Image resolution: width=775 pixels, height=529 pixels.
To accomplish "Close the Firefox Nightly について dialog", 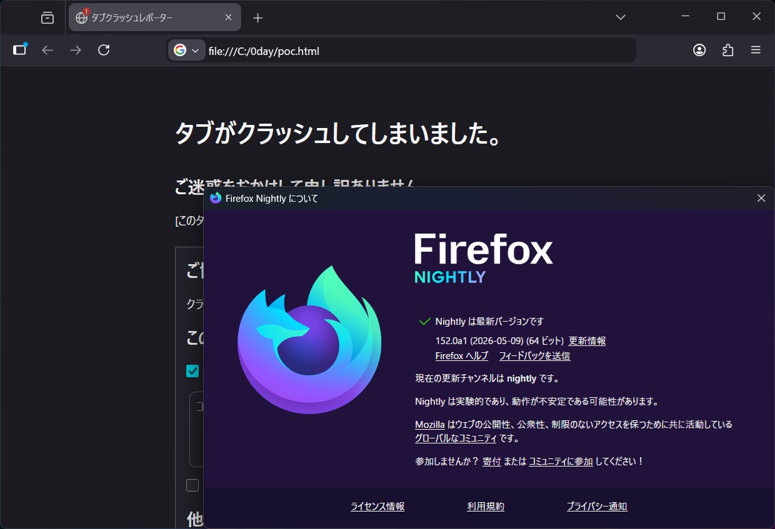I will pos(761,198).
